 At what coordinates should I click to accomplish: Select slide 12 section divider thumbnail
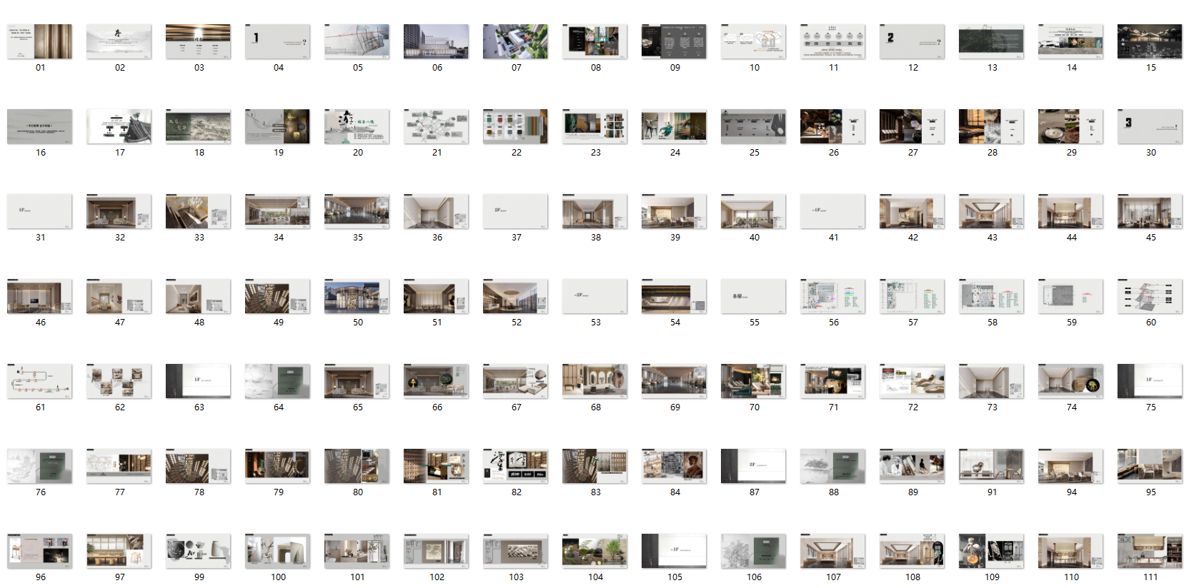912,41
